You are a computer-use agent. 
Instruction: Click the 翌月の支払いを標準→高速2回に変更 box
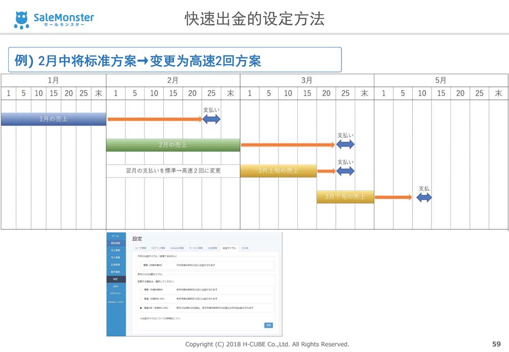173,170
